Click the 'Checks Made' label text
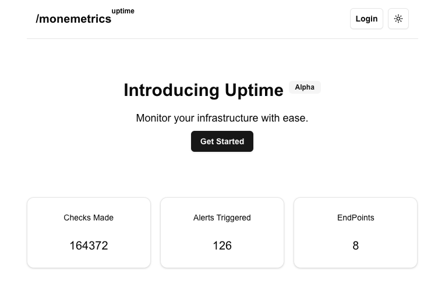This screenshot has height=285, width=438. 89,218
